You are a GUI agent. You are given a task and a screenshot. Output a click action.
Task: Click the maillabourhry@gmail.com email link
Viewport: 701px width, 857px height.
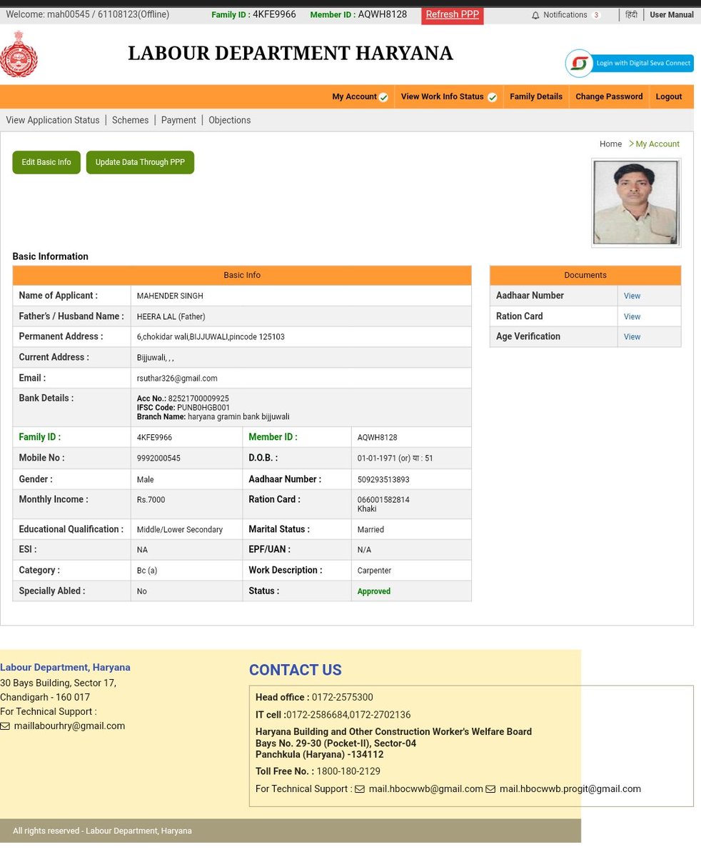click(x=69, y=726)
